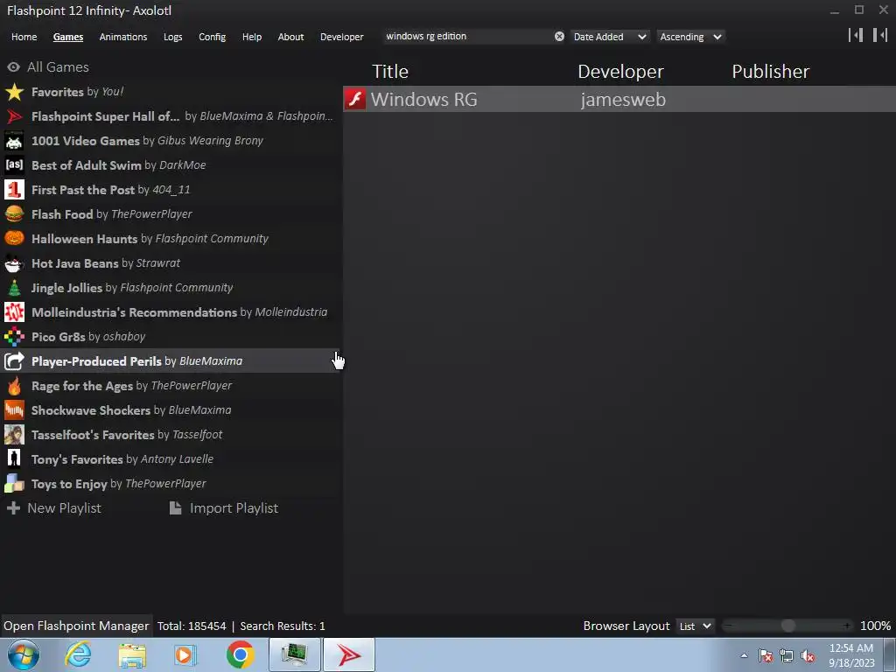Click the Flash icon beside Windows RG
896x672 pixels.
pyautogui.click(x=355, y=99)
